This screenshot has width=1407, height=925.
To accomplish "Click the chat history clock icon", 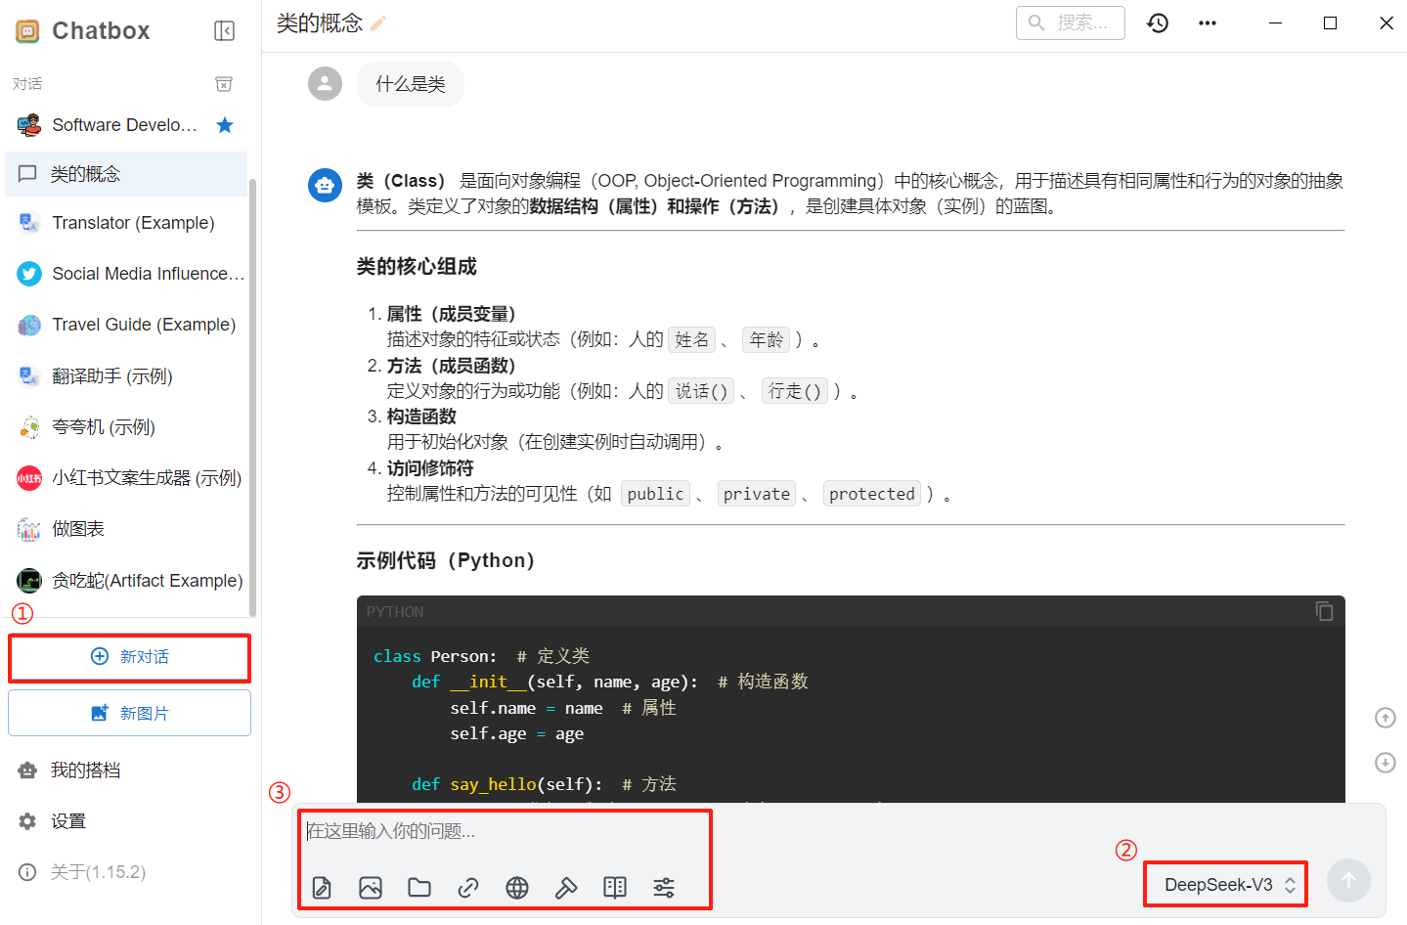I will 1158,22.
